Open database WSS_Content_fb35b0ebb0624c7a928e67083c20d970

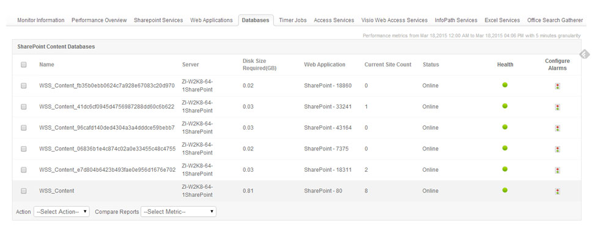point(107,86)
